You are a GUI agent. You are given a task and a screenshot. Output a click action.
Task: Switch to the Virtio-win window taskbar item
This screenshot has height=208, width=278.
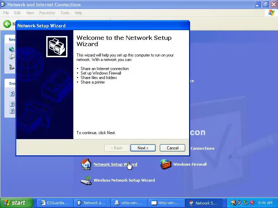click(x=166, y=203)
